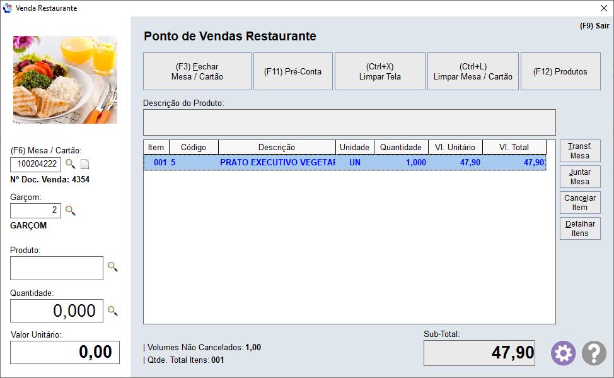This screenshot has width=614, height=378.
Task: Open help with the question mark icon
Action: pos(593,353)
